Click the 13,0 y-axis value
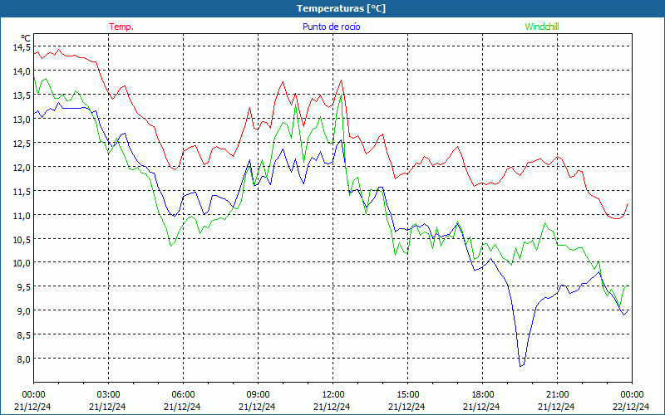Screen dimensions: 665x415 22,119
